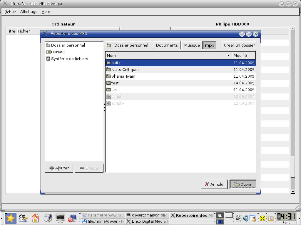Select the Nuits Celtiques folder
The height and width of the screenshot is (225, 301).
[x=125, y=69]
